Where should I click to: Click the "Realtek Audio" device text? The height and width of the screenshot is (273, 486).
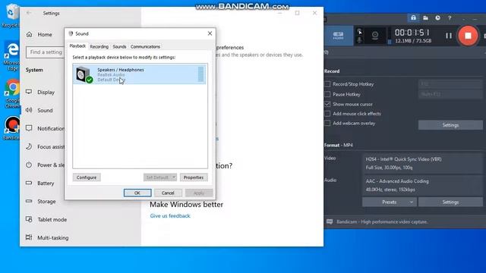111,74
